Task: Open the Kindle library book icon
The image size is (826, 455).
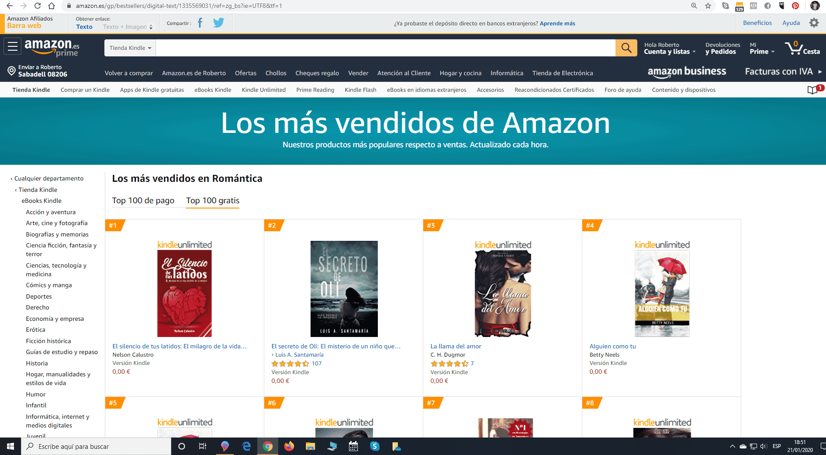Action: point(812,90)
